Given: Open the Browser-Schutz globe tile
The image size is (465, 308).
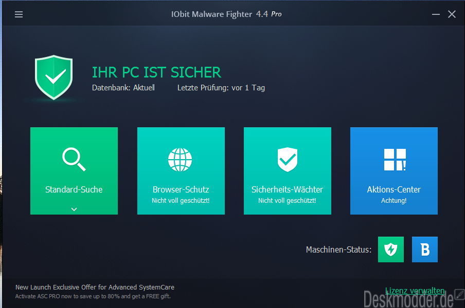Looking at the screenshot, I should point(181,171).
